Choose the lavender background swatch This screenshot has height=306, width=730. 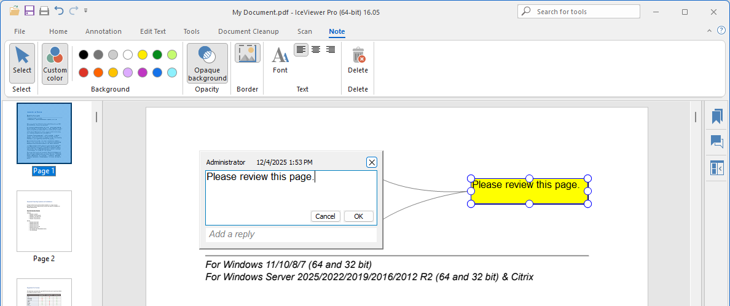128,72
